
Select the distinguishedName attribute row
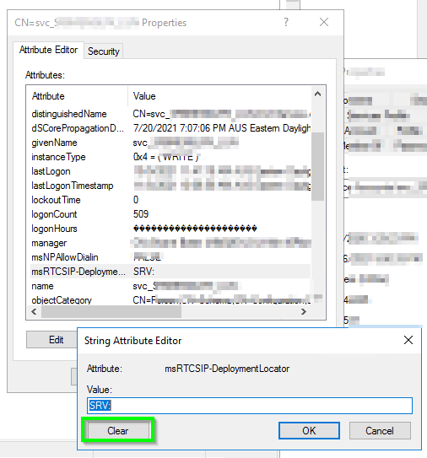point(170,114)
